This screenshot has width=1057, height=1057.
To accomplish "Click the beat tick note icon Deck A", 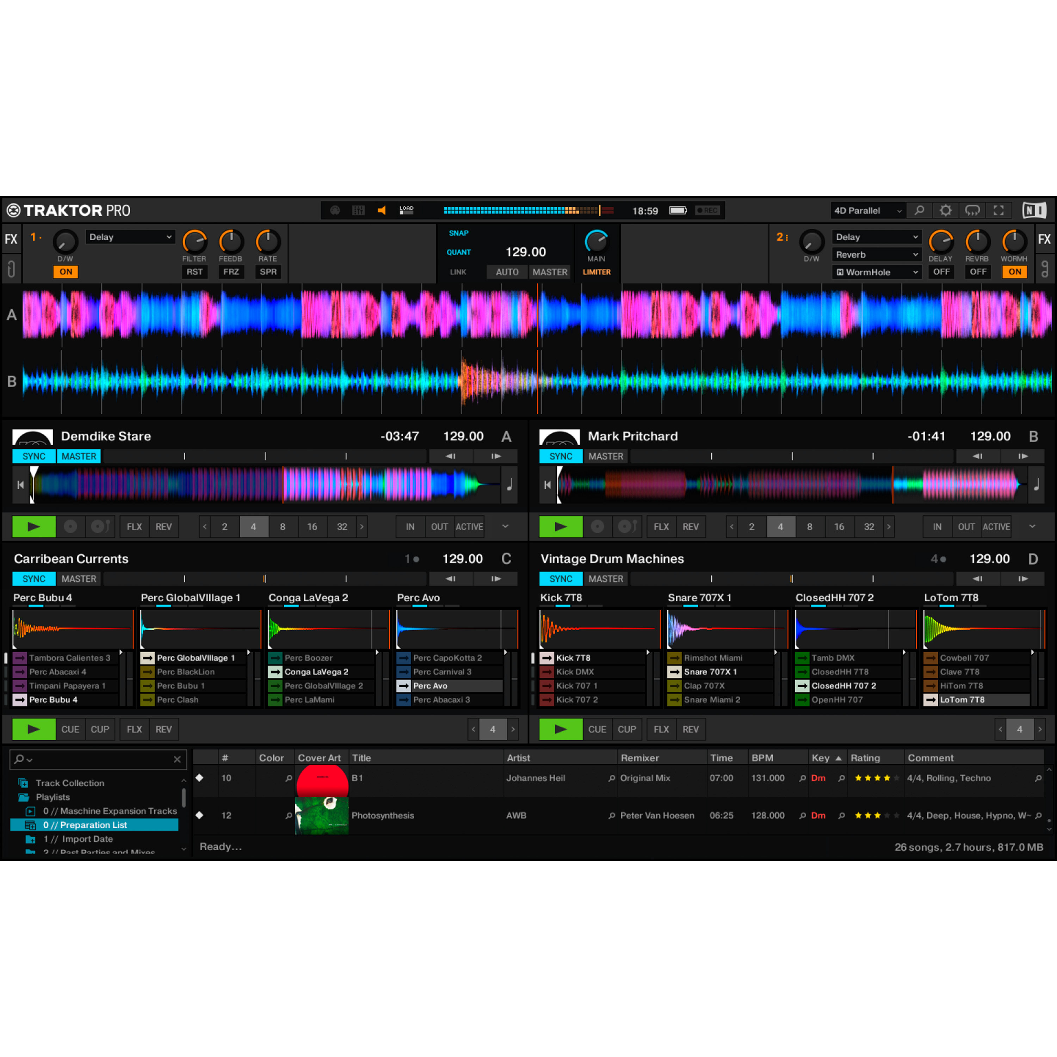I will [x=509, y=485].
